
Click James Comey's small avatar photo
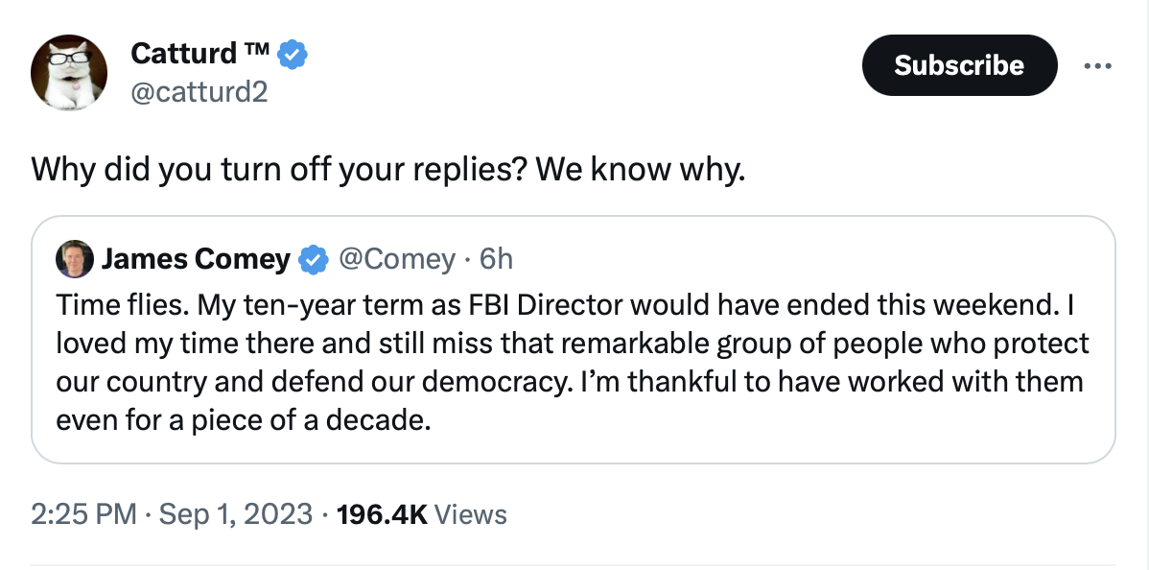[x=75, y=259]
